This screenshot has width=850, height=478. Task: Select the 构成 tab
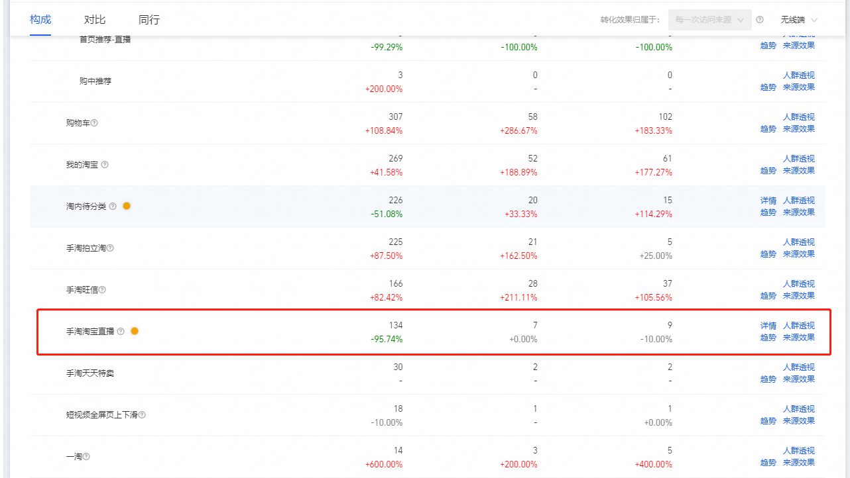40,20
